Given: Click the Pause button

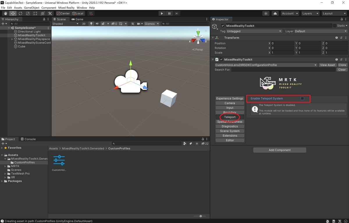Looking at the screenshot, I should (169, 13).
